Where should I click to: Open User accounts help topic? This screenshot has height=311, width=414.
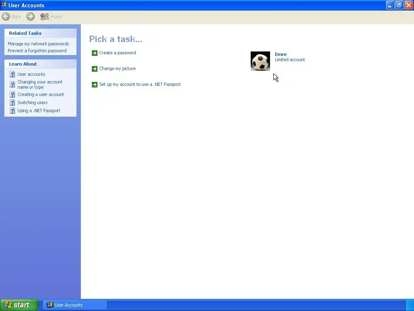31,74
